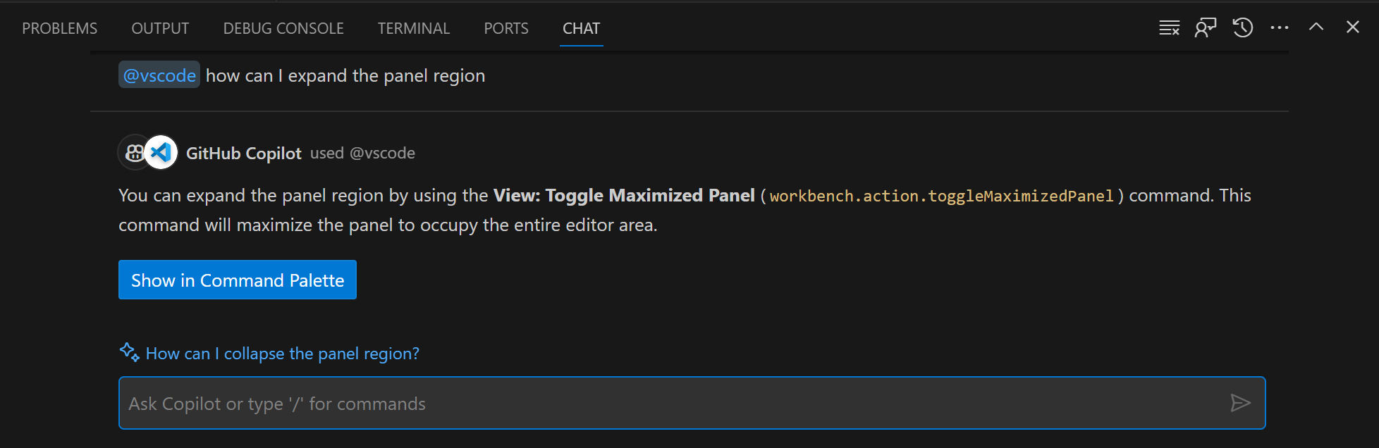Click the VS Code logo beside Copilot's name
1379x448 pixels.
point(161,152)
